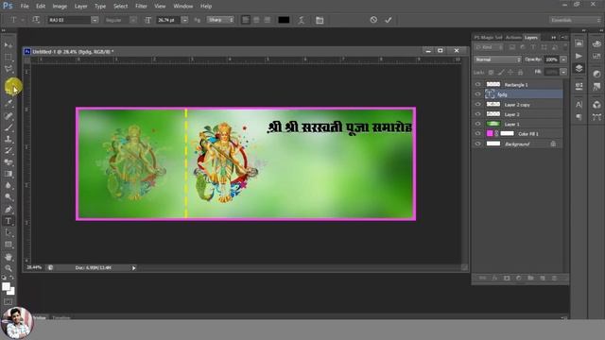Viewport: 605px width, 340px height.
Task: Select the Zoom tool in toolbox
Action: point(9,268)
